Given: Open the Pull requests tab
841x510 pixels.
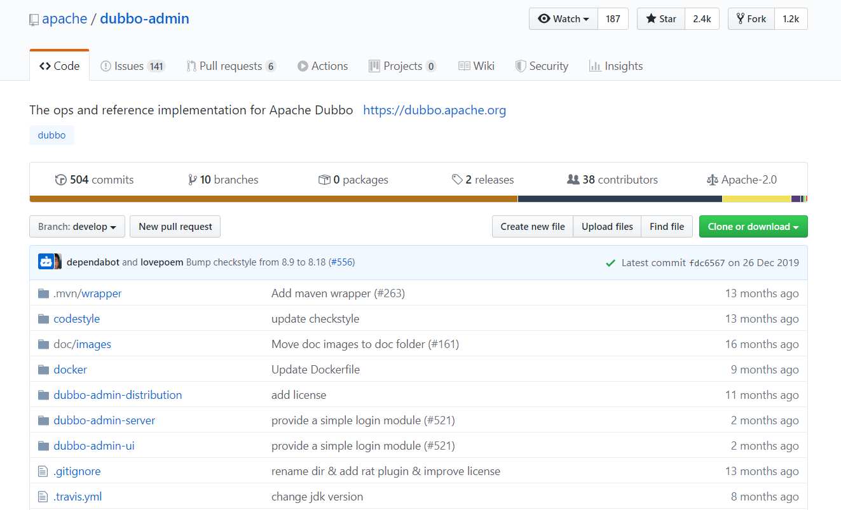Looking at the screenshot, I should (x=231, y=66).
